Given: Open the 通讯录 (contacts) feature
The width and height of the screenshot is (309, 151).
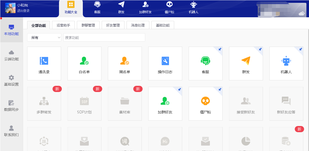Looking at the screenshot, I should (44, 63).
